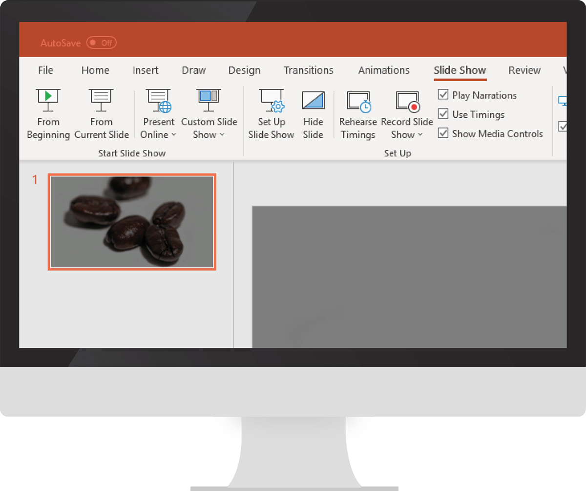Screen dimensions: 586x491
Task: Select the coffee beans slide thumbnail
Action: click(132, 222)
